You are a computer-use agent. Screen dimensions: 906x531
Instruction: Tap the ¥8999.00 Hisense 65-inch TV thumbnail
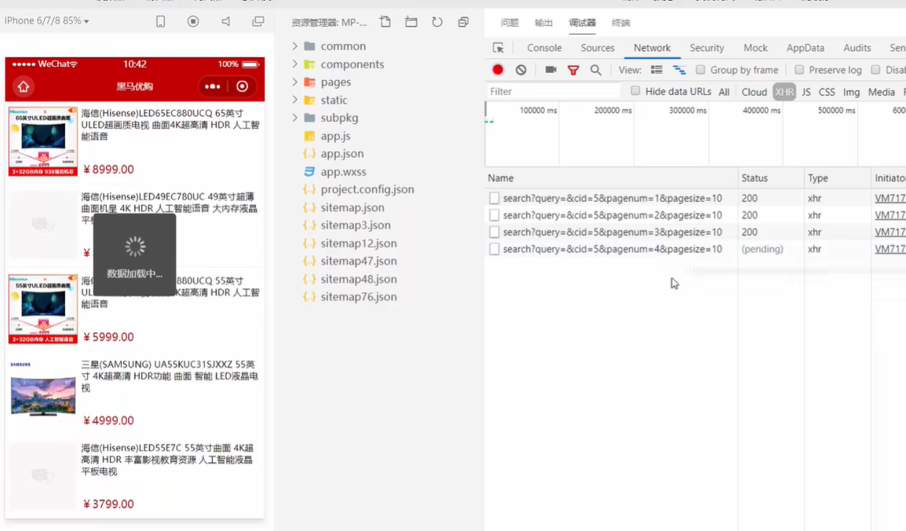tap(42, 141)
